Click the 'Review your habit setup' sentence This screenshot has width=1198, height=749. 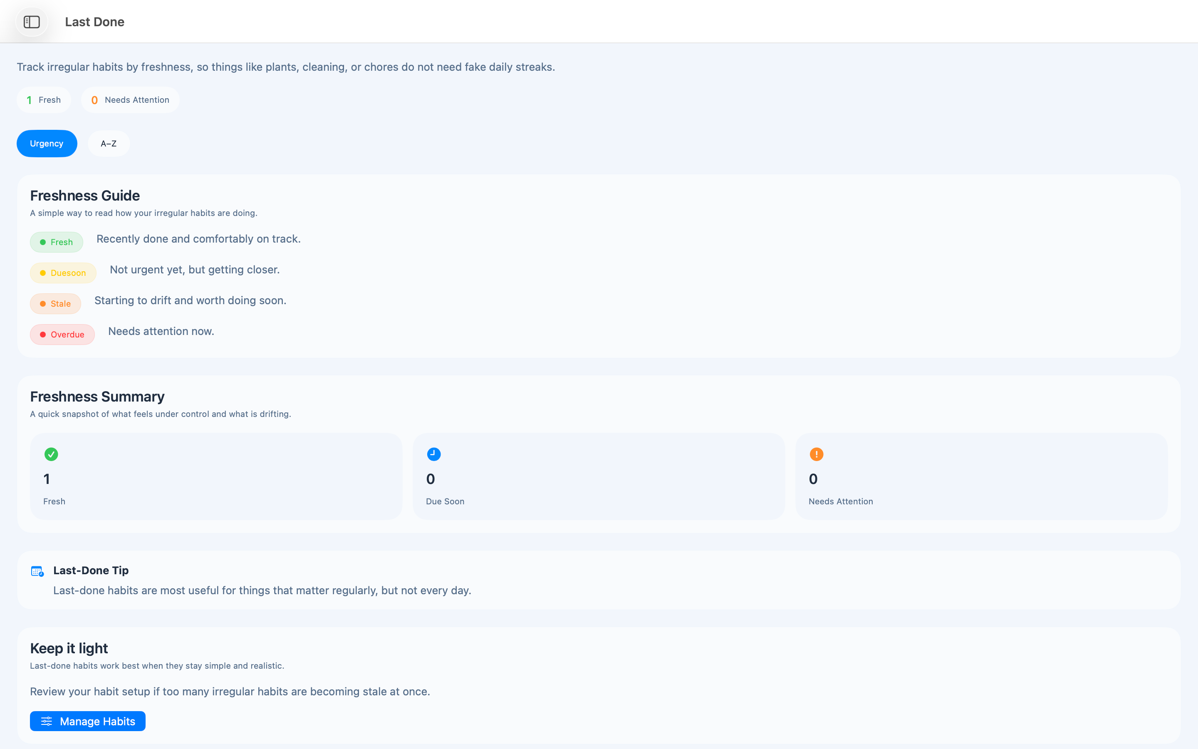pyautogui.click(x=230, y=692)
